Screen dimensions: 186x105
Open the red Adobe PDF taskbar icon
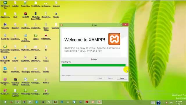point(87,102)
